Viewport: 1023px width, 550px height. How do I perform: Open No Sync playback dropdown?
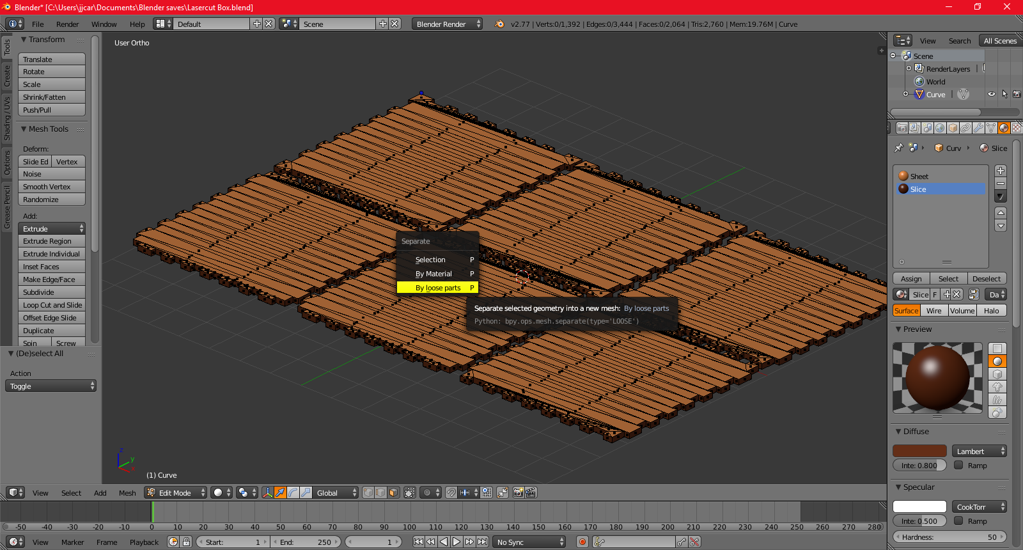coord(529,542)
